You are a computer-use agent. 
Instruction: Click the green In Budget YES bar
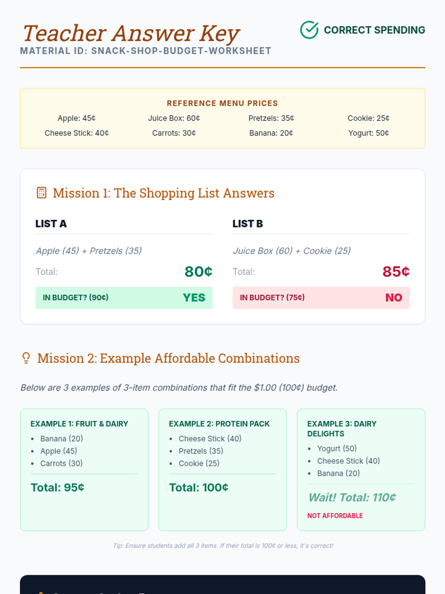[x=124, y=298]
